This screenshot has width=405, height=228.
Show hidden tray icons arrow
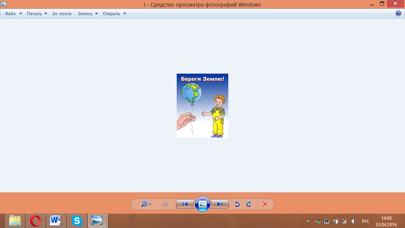[308, 221]
